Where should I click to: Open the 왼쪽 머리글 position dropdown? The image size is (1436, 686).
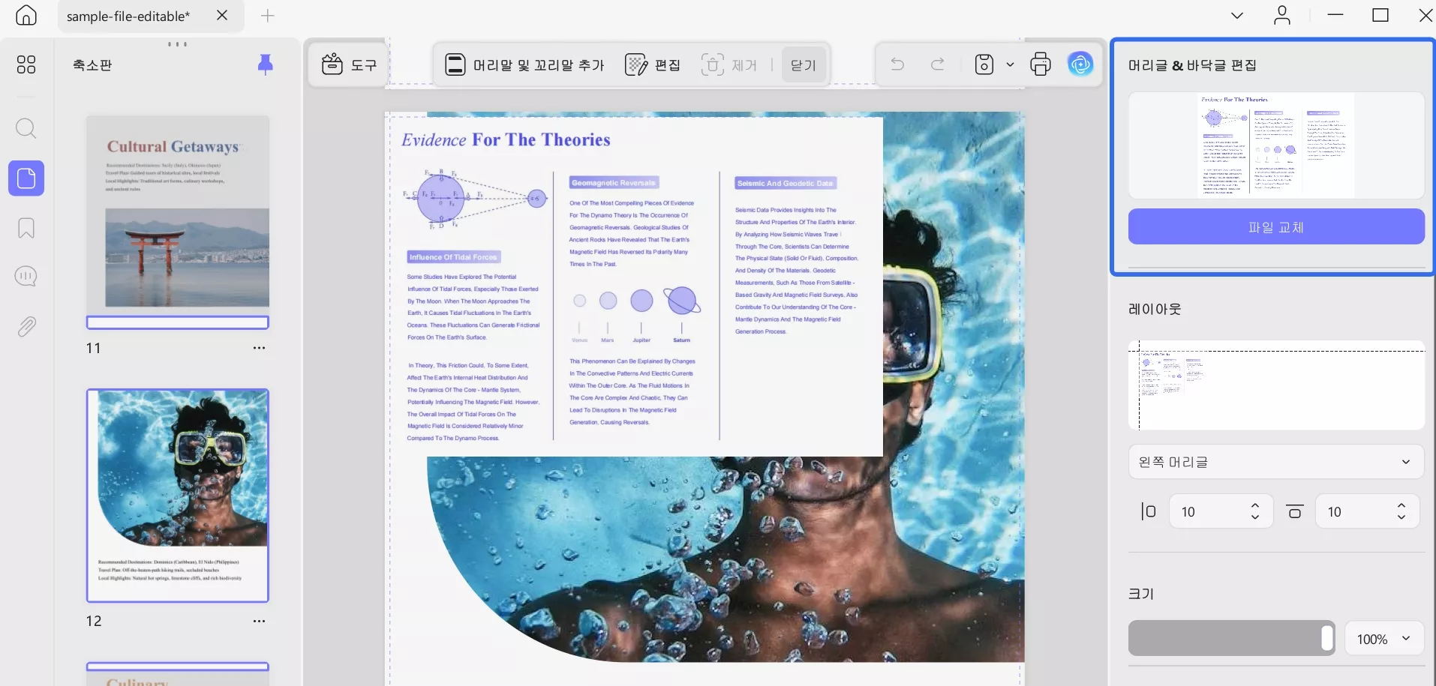[1276, 462]
